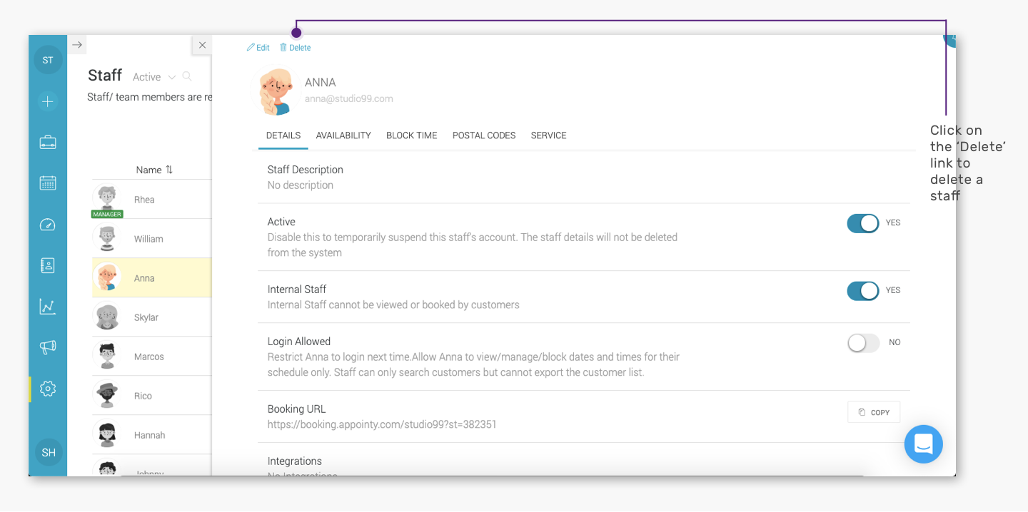Open the dashboard gauge icon
Screen dimensions: 1028x512
click(48, 225)
